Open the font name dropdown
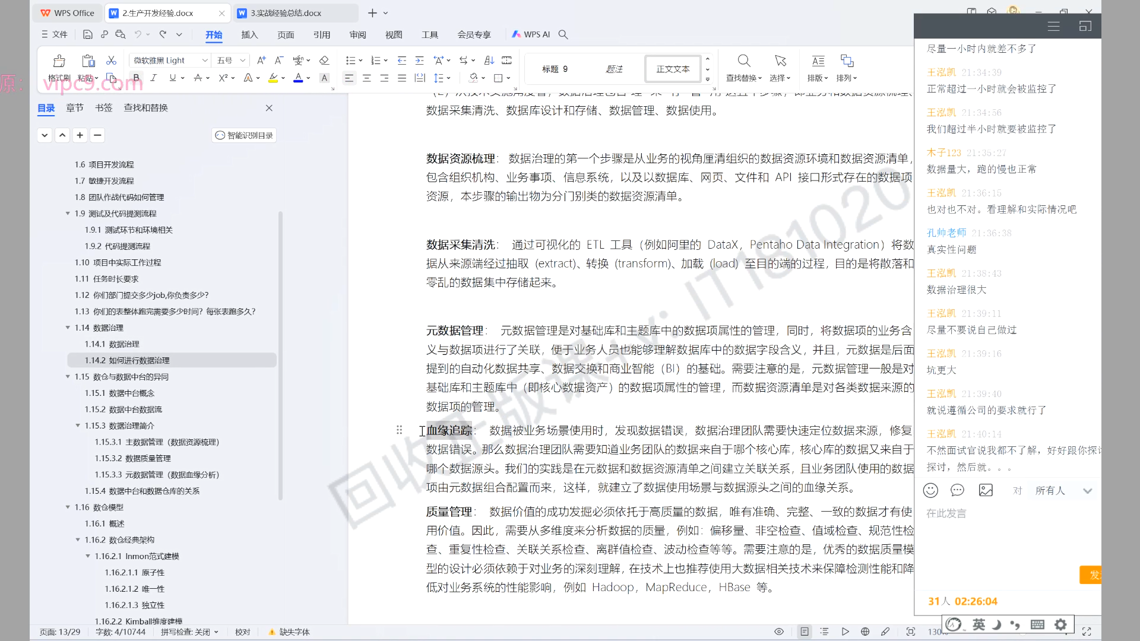 [205, 61]
